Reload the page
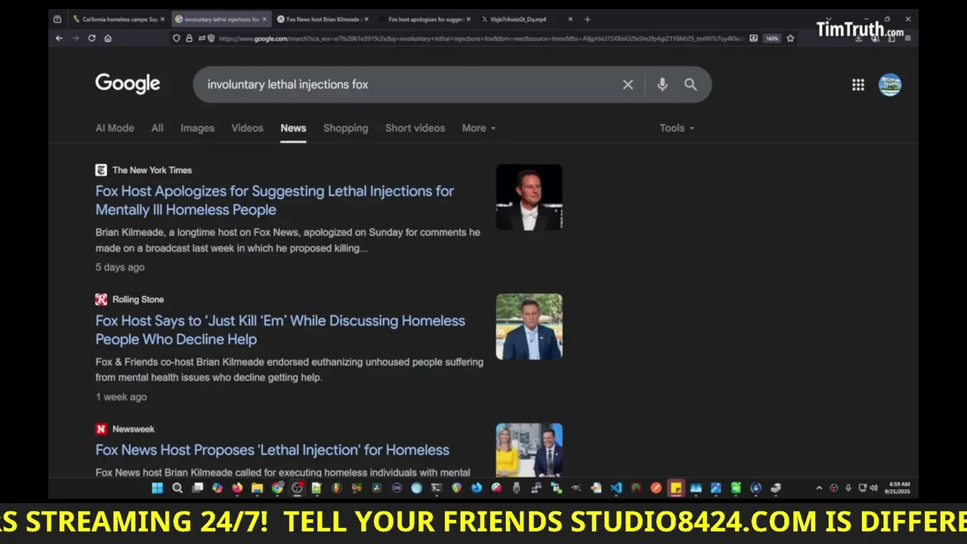Screen dimensions: 967x544 [x=92, y=38]
